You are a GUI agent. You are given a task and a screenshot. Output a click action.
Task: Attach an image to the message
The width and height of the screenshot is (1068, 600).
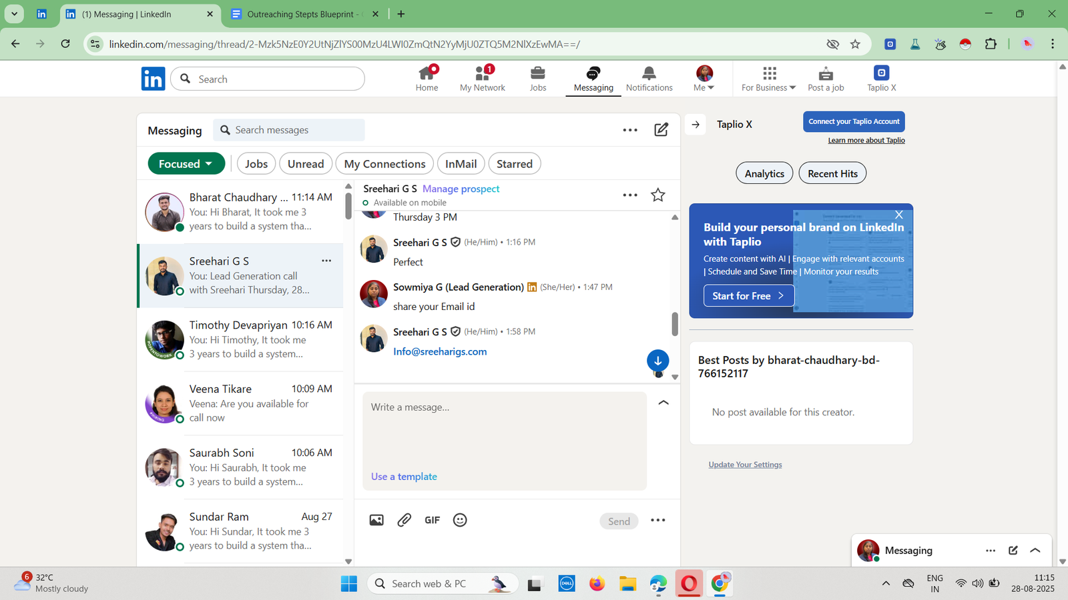(x=376, y=520)
